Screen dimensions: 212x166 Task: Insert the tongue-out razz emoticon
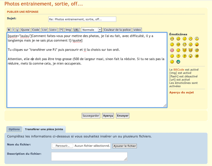tap(197, 44)
